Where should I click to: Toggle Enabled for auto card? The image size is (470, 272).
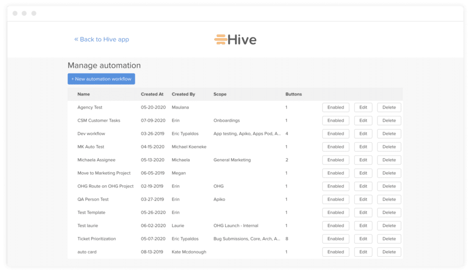coord(335,252)
